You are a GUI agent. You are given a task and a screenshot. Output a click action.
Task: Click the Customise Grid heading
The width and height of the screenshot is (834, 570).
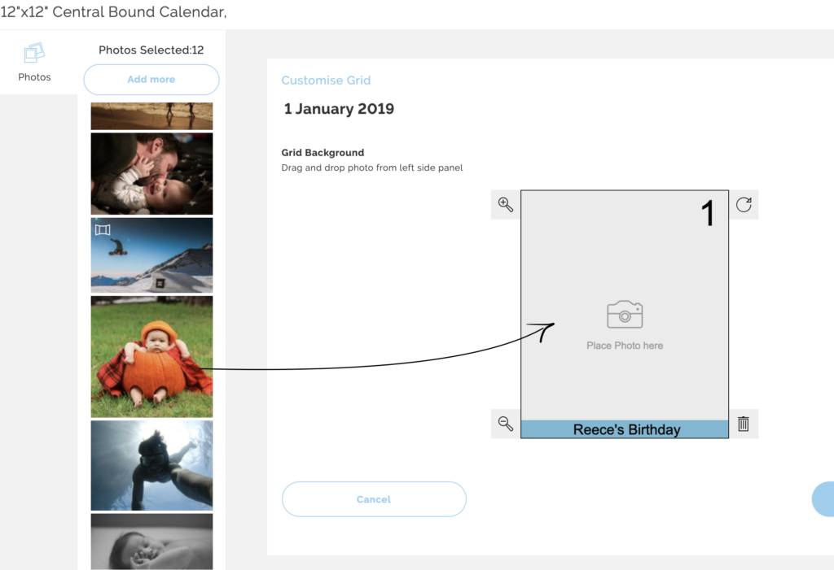326,80
